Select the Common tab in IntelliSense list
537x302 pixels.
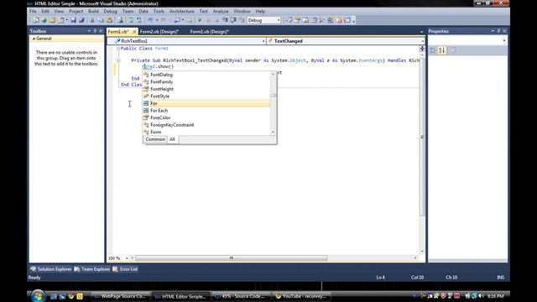pos(155,139)
